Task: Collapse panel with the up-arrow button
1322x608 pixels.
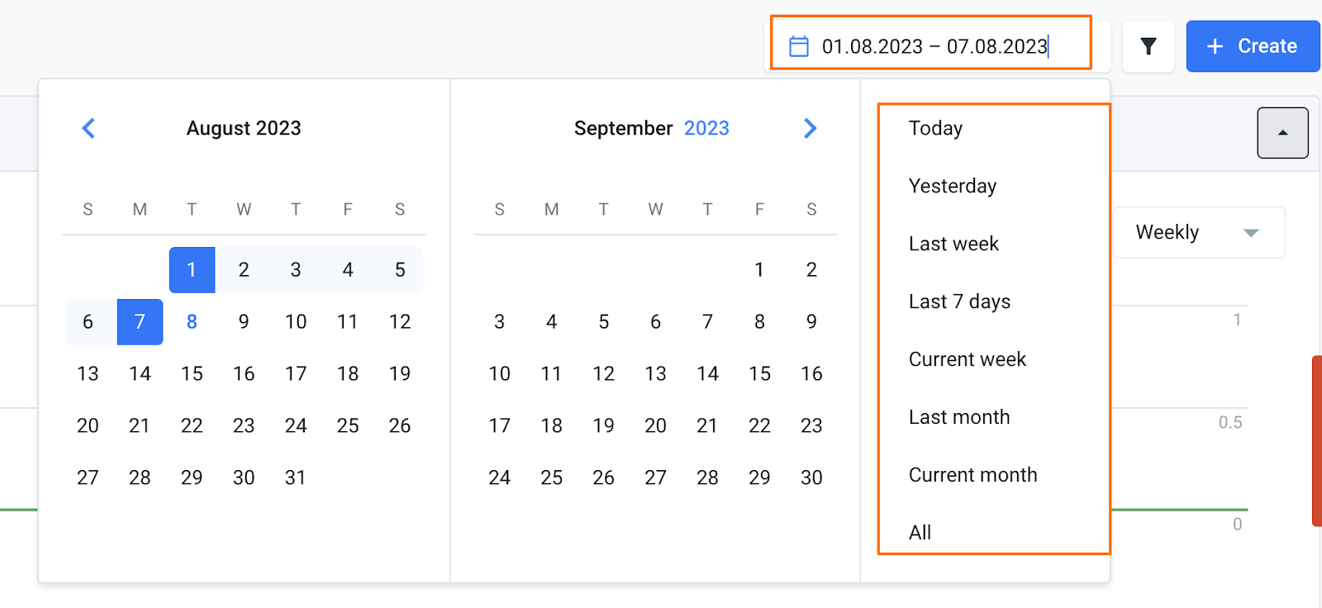Action: [1282, 133]
